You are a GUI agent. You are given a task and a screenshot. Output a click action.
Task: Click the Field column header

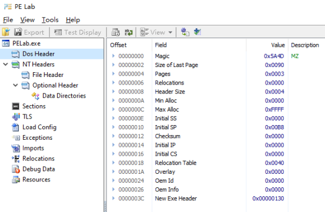pos(160,45)
